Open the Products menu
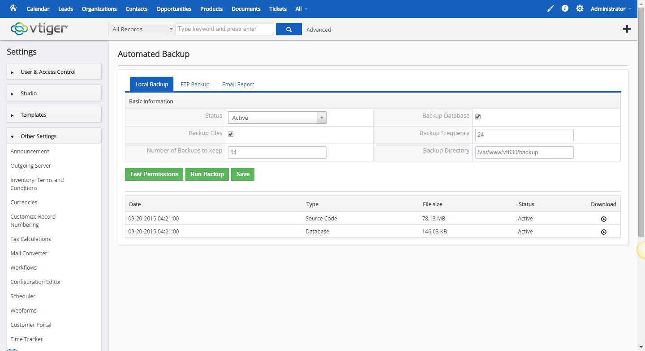Image resolution: width=645 pixels, height=351 pixels. coord(211,9)
